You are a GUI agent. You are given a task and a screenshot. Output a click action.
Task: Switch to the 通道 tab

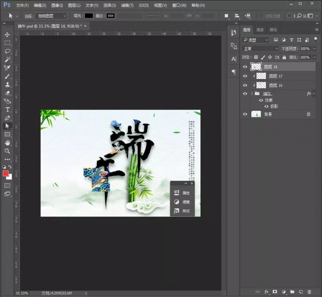(260, 30)
